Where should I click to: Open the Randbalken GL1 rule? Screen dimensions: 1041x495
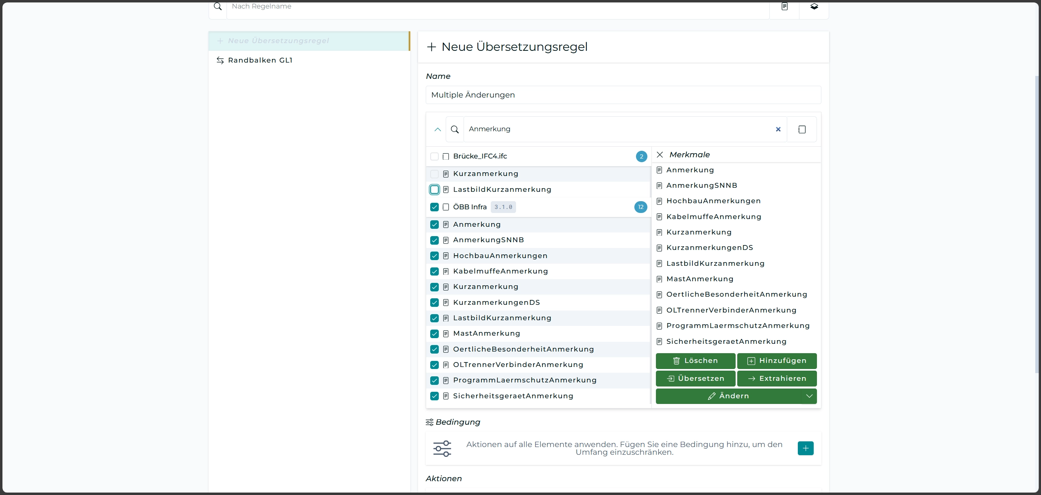point(260,60)
